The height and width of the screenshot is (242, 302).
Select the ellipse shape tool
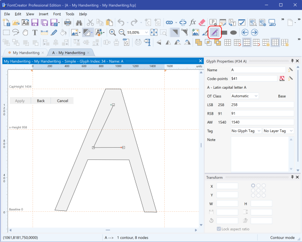click(233, 32)
